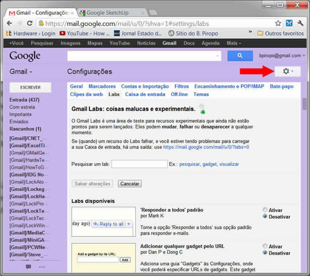Screen dimensions: 310x276
Task: Reload the page with refresh icon
Action: pos(30,23)
